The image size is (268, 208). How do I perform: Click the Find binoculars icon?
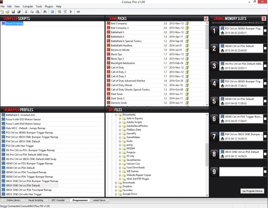pyautogui.click(x=45, y=12)
